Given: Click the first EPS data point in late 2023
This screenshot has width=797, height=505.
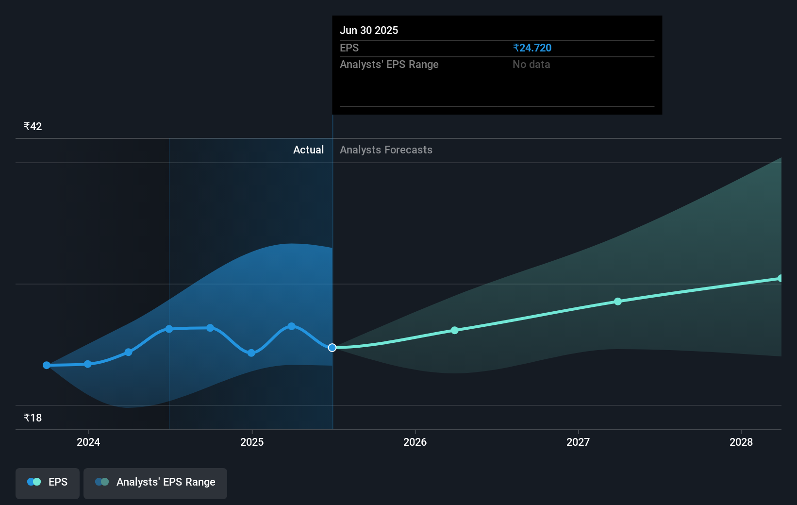Looking at the screenshot, I should [47, 365].
